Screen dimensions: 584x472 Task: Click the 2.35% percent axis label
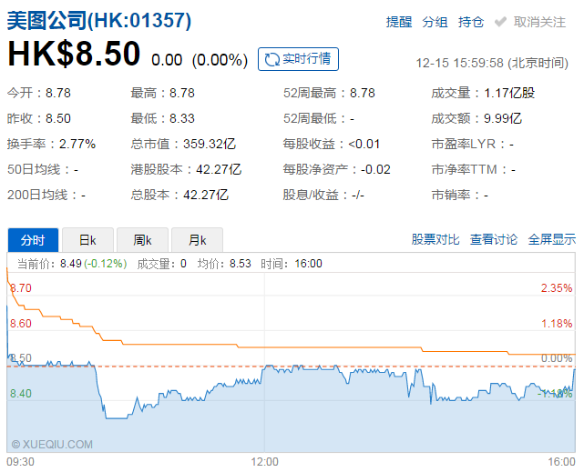tap(557, 288)
